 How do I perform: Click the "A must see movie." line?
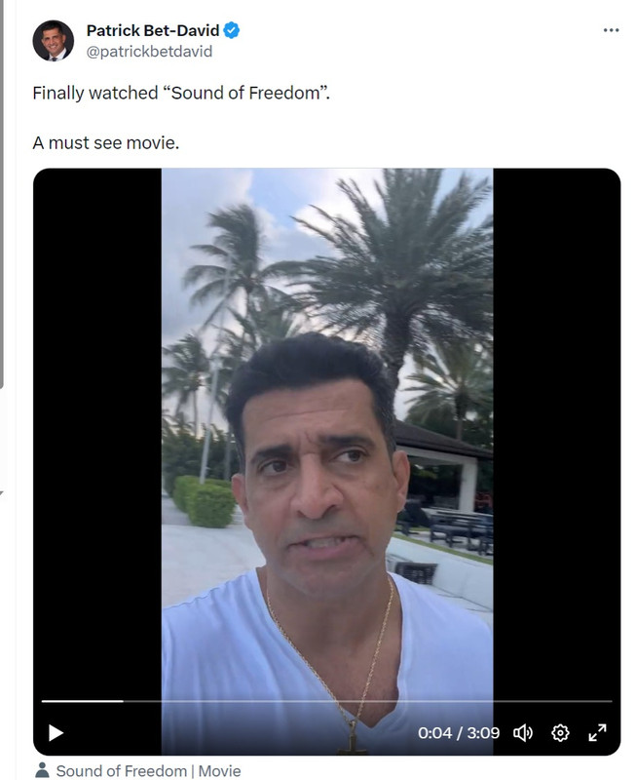106,142
